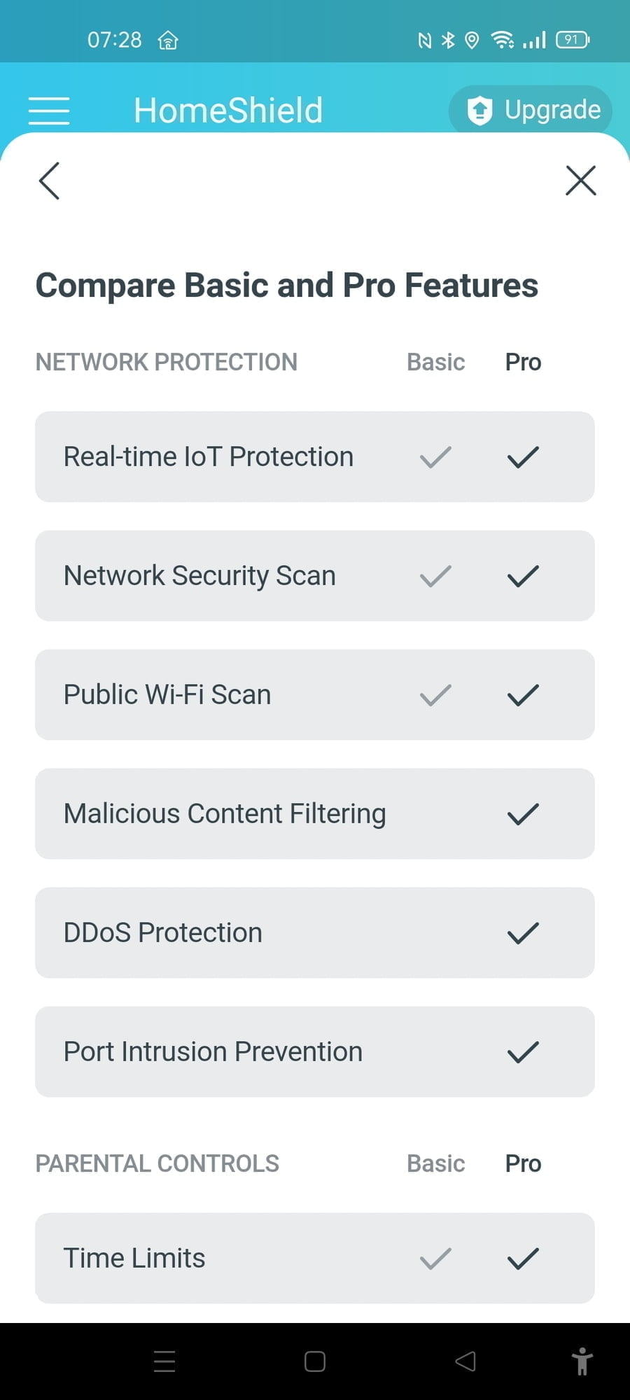
Task: Go back using the left chevron
Action: (49, 181)
